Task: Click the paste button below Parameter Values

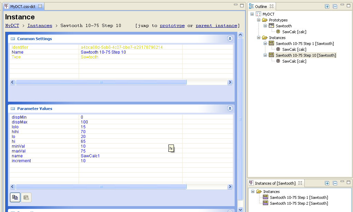Action: click(x=26, y=197)
